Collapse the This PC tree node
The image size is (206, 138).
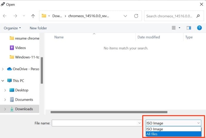tap(3, 81)
